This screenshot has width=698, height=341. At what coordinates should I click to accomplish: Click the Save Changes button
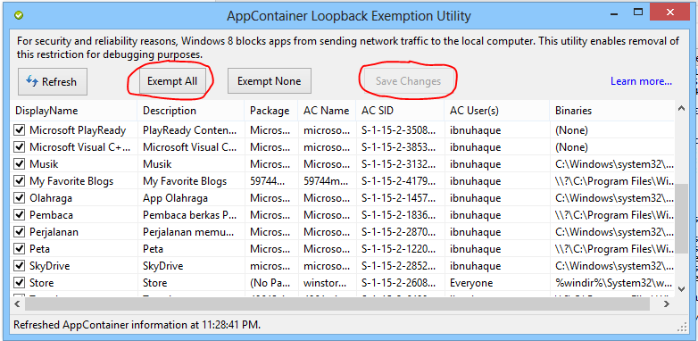tap(408, 81)
